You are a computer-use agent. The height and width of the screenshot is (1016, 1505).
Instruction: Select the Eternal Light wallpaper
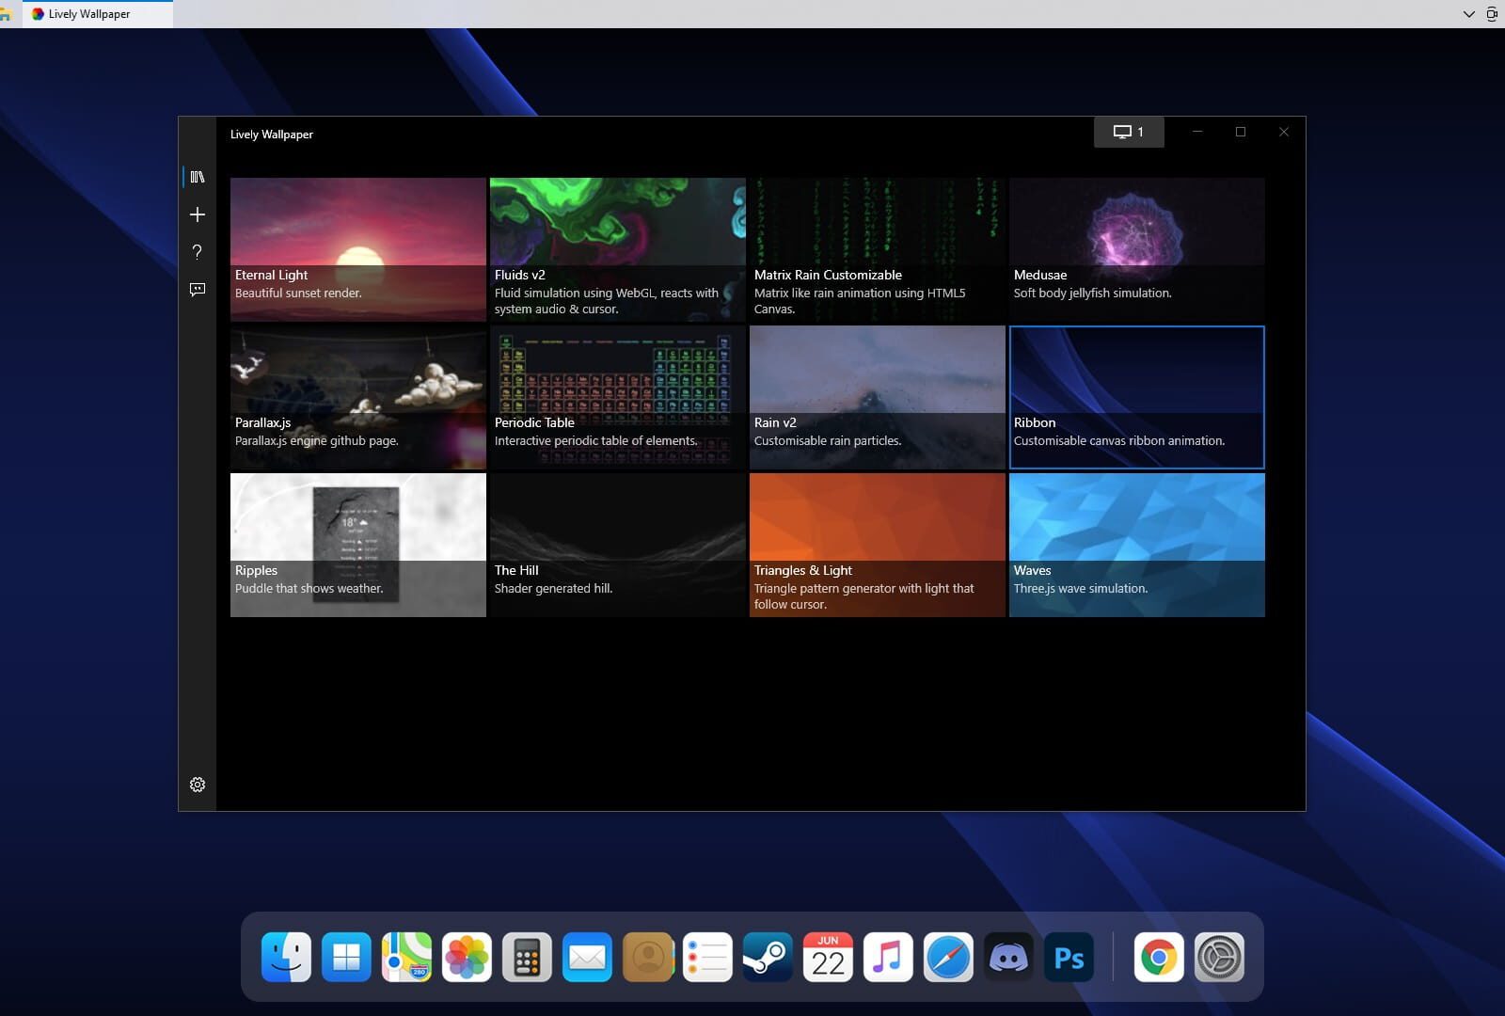(x=357, y=249)
